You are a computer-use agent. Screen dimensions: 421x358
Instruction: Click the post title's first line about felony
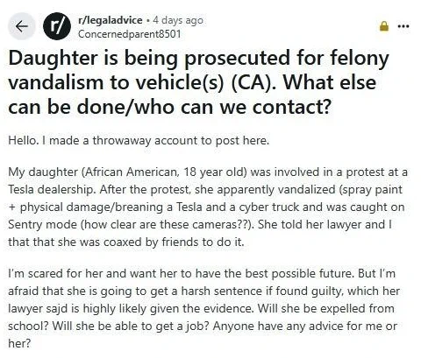pyautogui.click(x=199, y=60)
